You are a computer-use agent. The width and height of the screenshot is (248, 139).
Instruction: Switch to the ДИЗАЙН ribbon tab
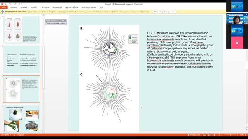click(x=34, y=7)
